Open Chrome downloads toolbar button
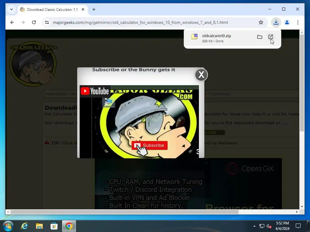The image size is (310, 232). (276, 22)
